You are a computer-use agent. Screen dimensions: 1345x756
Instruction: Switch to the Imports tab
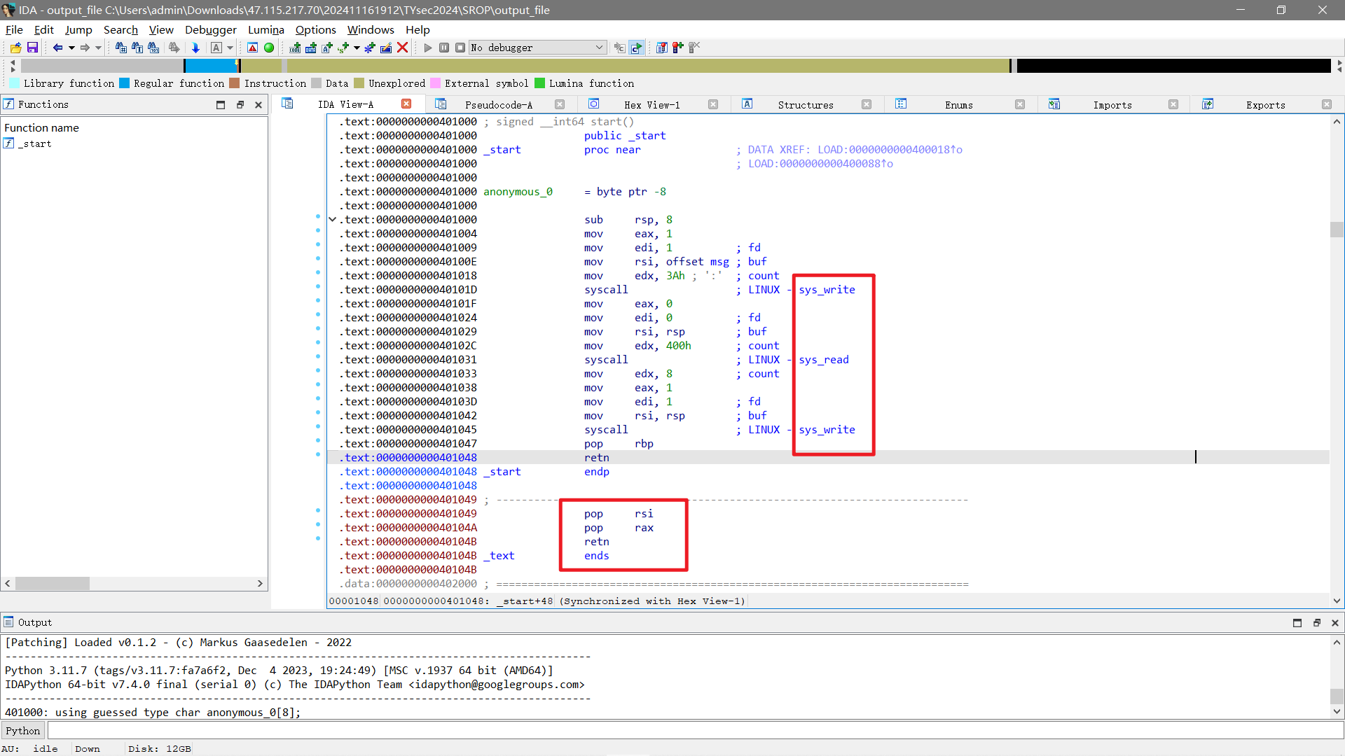pos(1112,105)
